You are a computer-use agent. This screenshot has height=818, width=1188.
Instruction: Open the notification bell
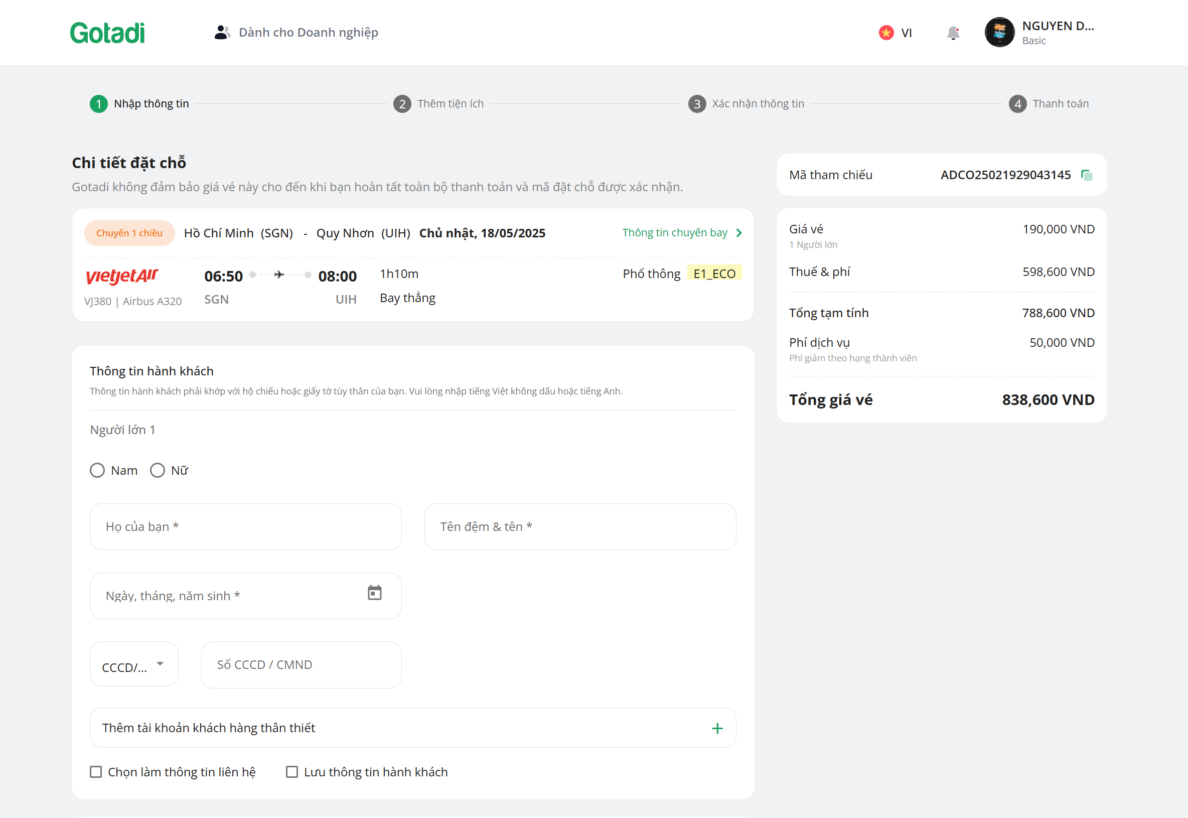[x=953, y=33]
